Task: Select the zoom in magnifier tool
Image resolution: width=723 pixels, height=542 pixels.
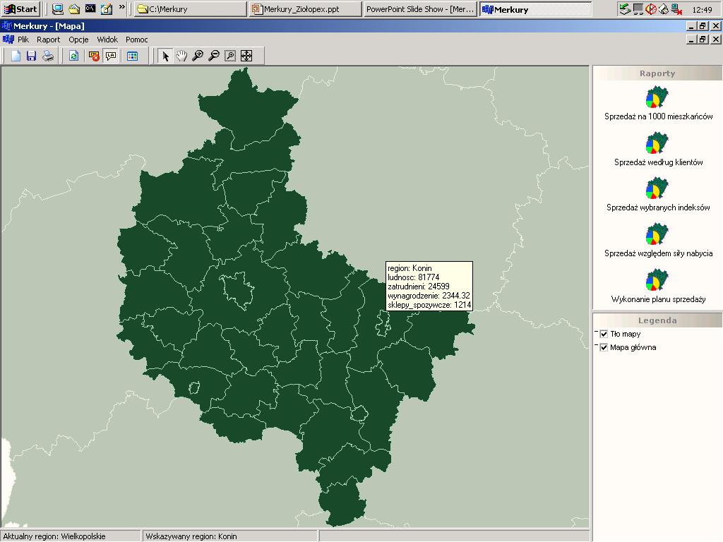Action: pyautogui.click(x=198, y=56)
